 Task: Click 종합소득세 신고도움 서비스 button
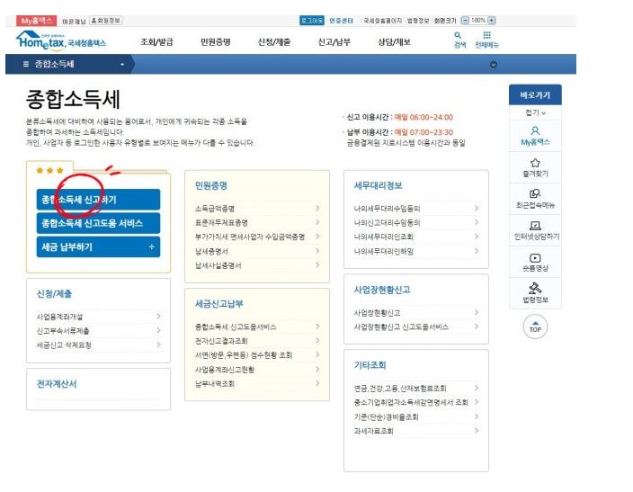[x=98, y=223]
